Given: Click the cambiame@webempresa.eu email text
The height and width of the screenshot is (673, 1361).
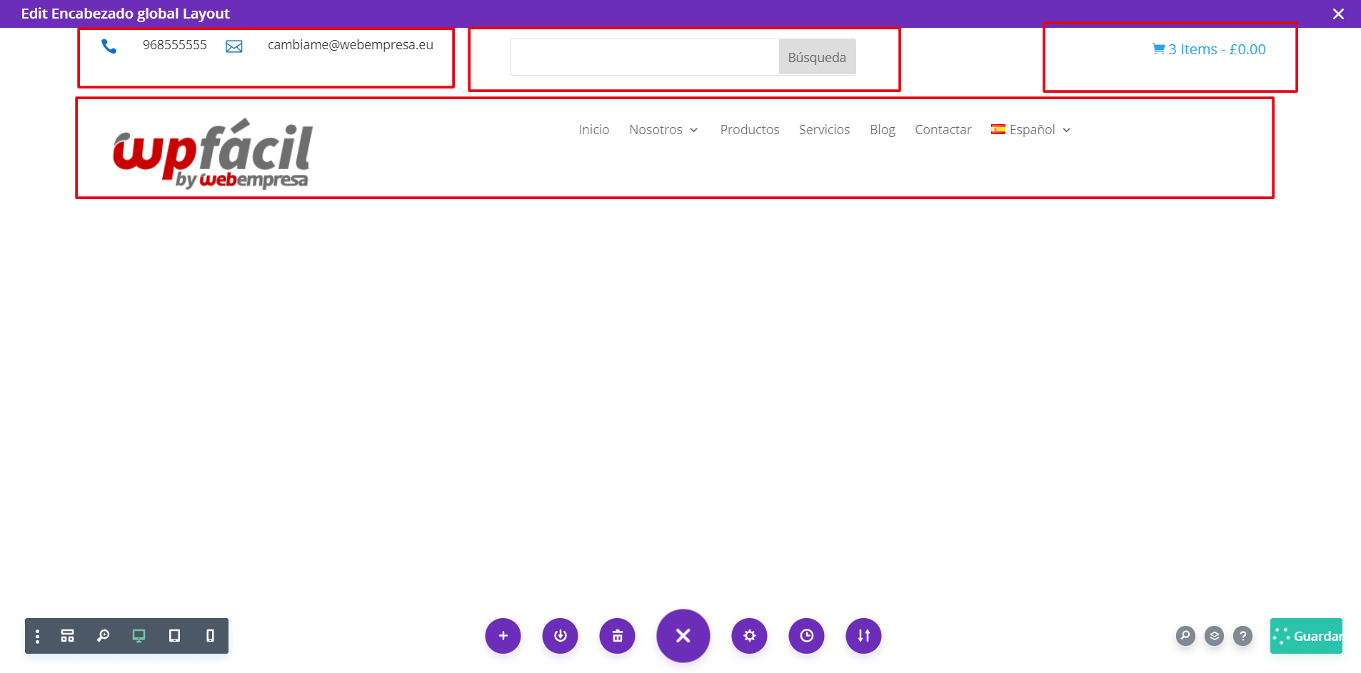Looking at the screenshot, I should (x=351, y=45).
